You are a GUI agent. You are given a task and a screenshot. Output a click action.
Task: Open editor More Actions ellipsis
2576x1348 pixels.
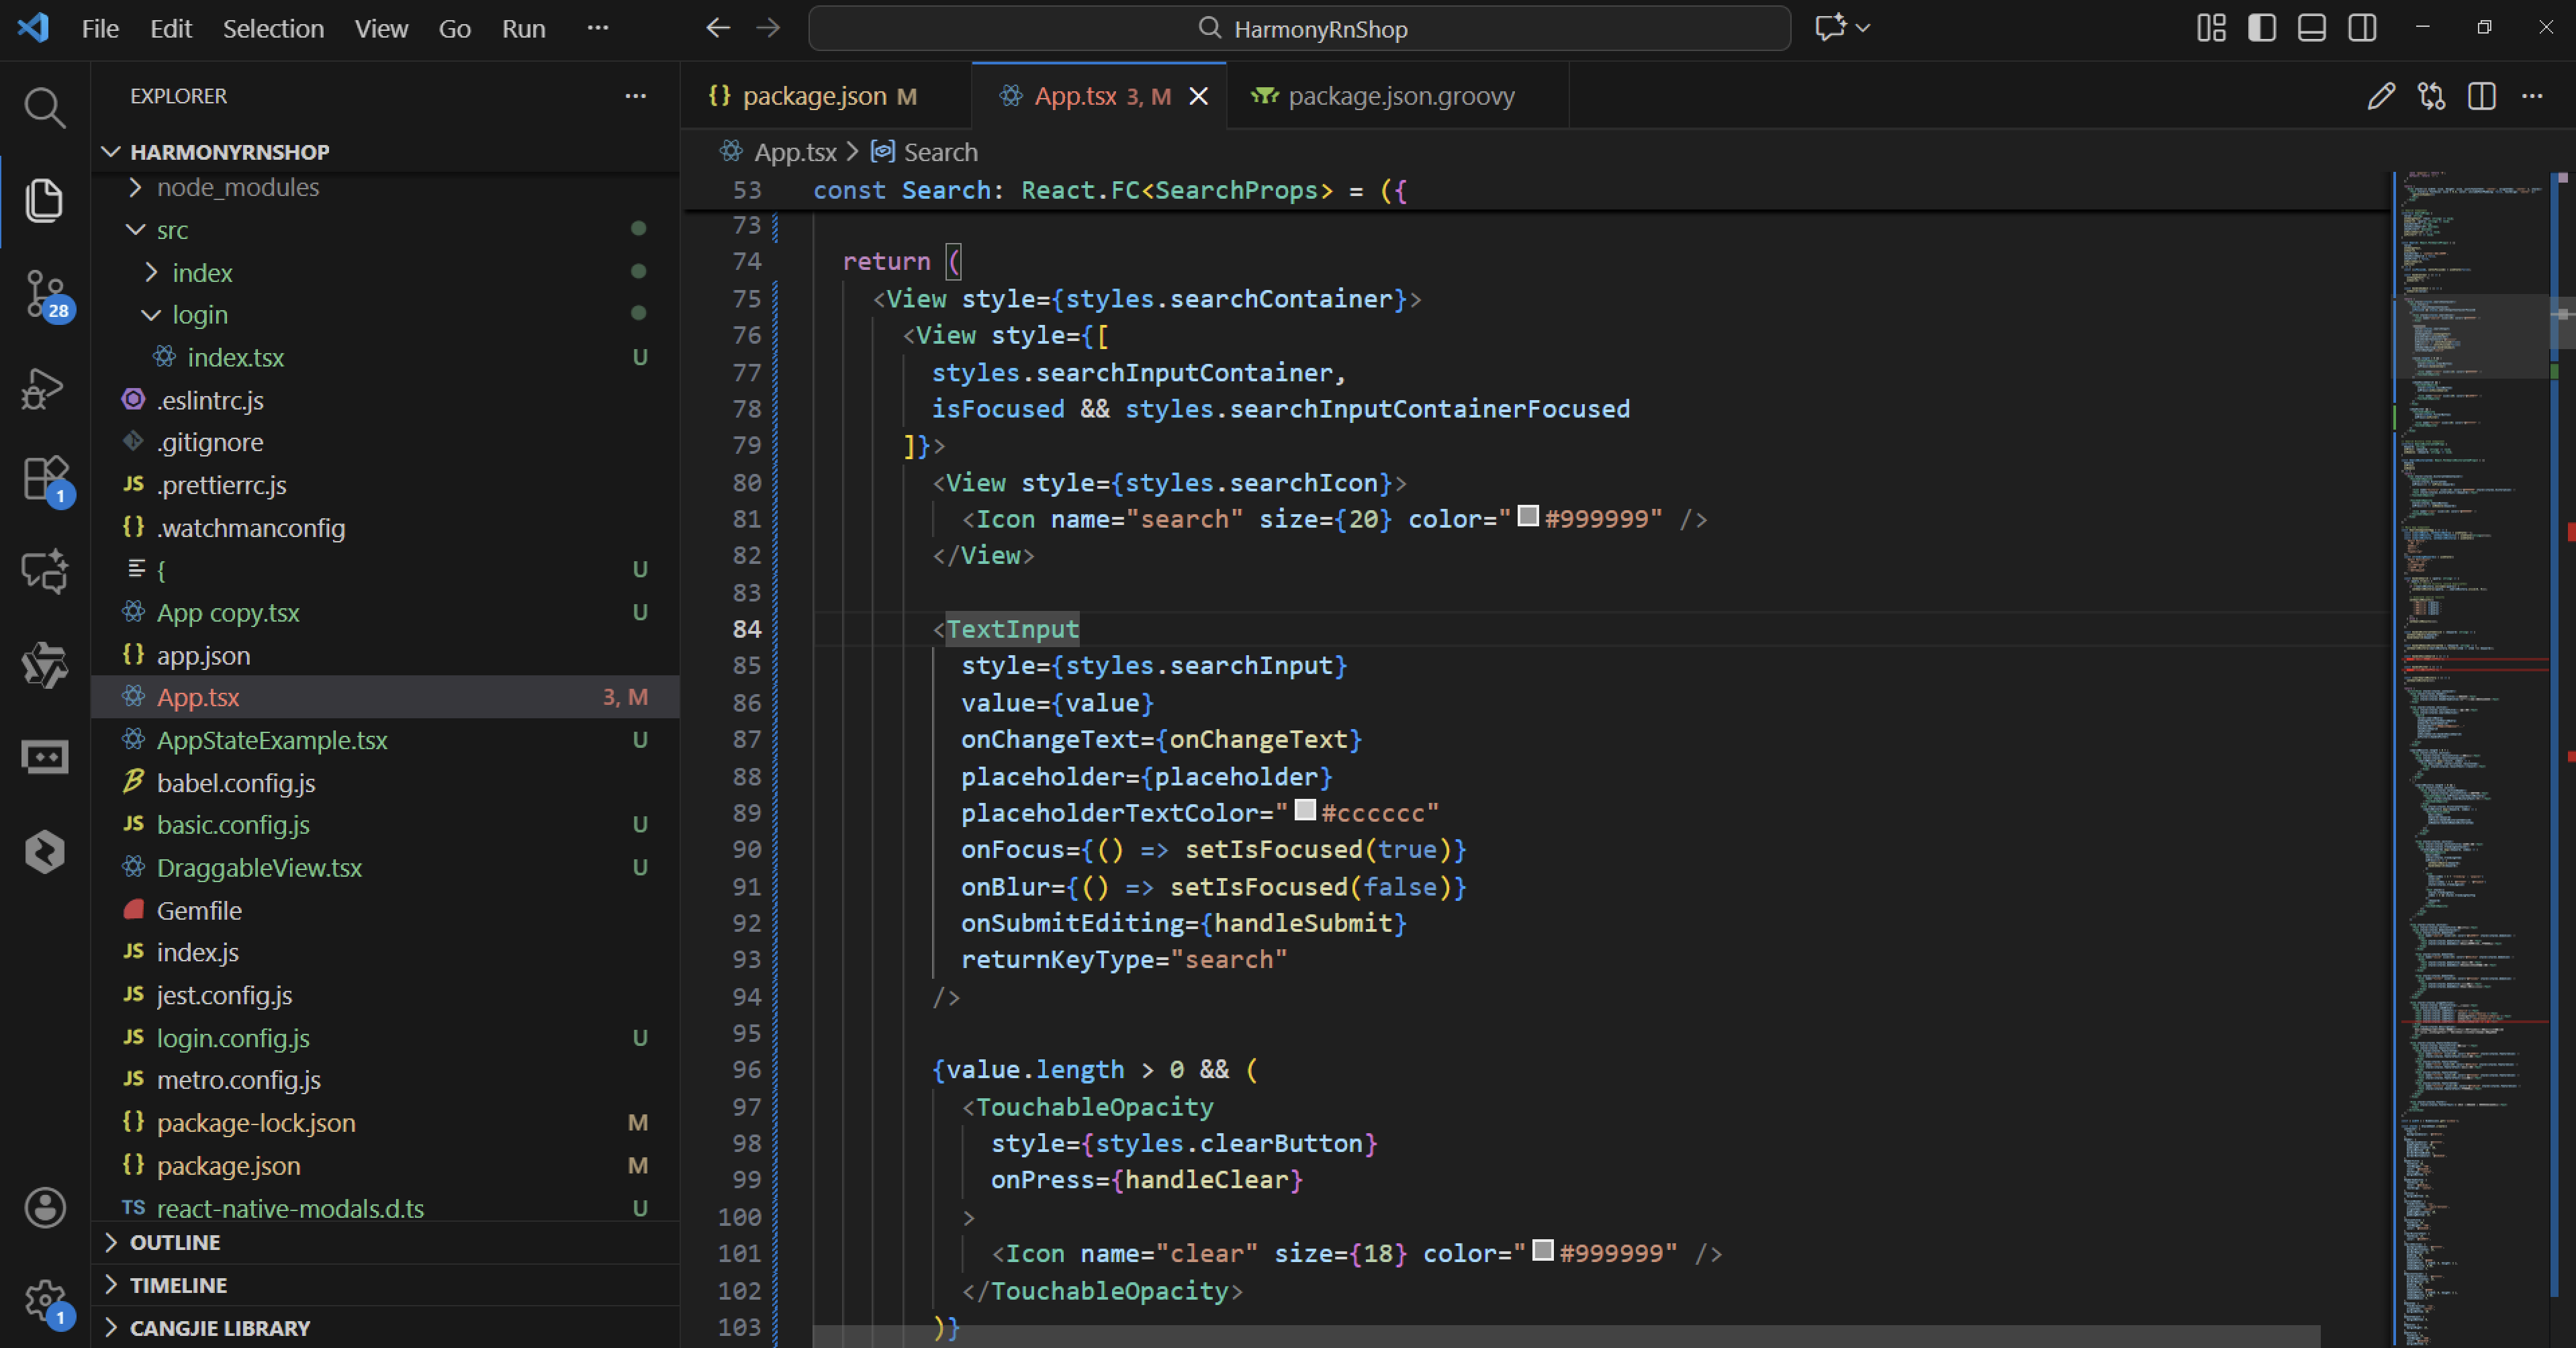pyautogui.click(x=2532, y=96)
